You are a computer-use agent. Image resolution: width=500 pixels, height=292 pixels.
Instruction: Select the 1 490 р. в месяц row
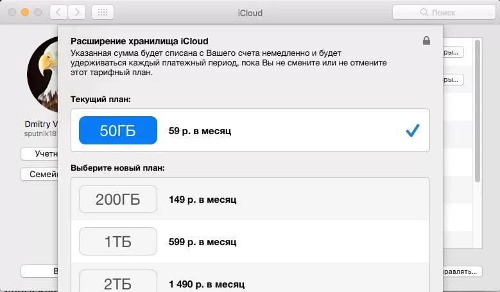coord(250,278)
